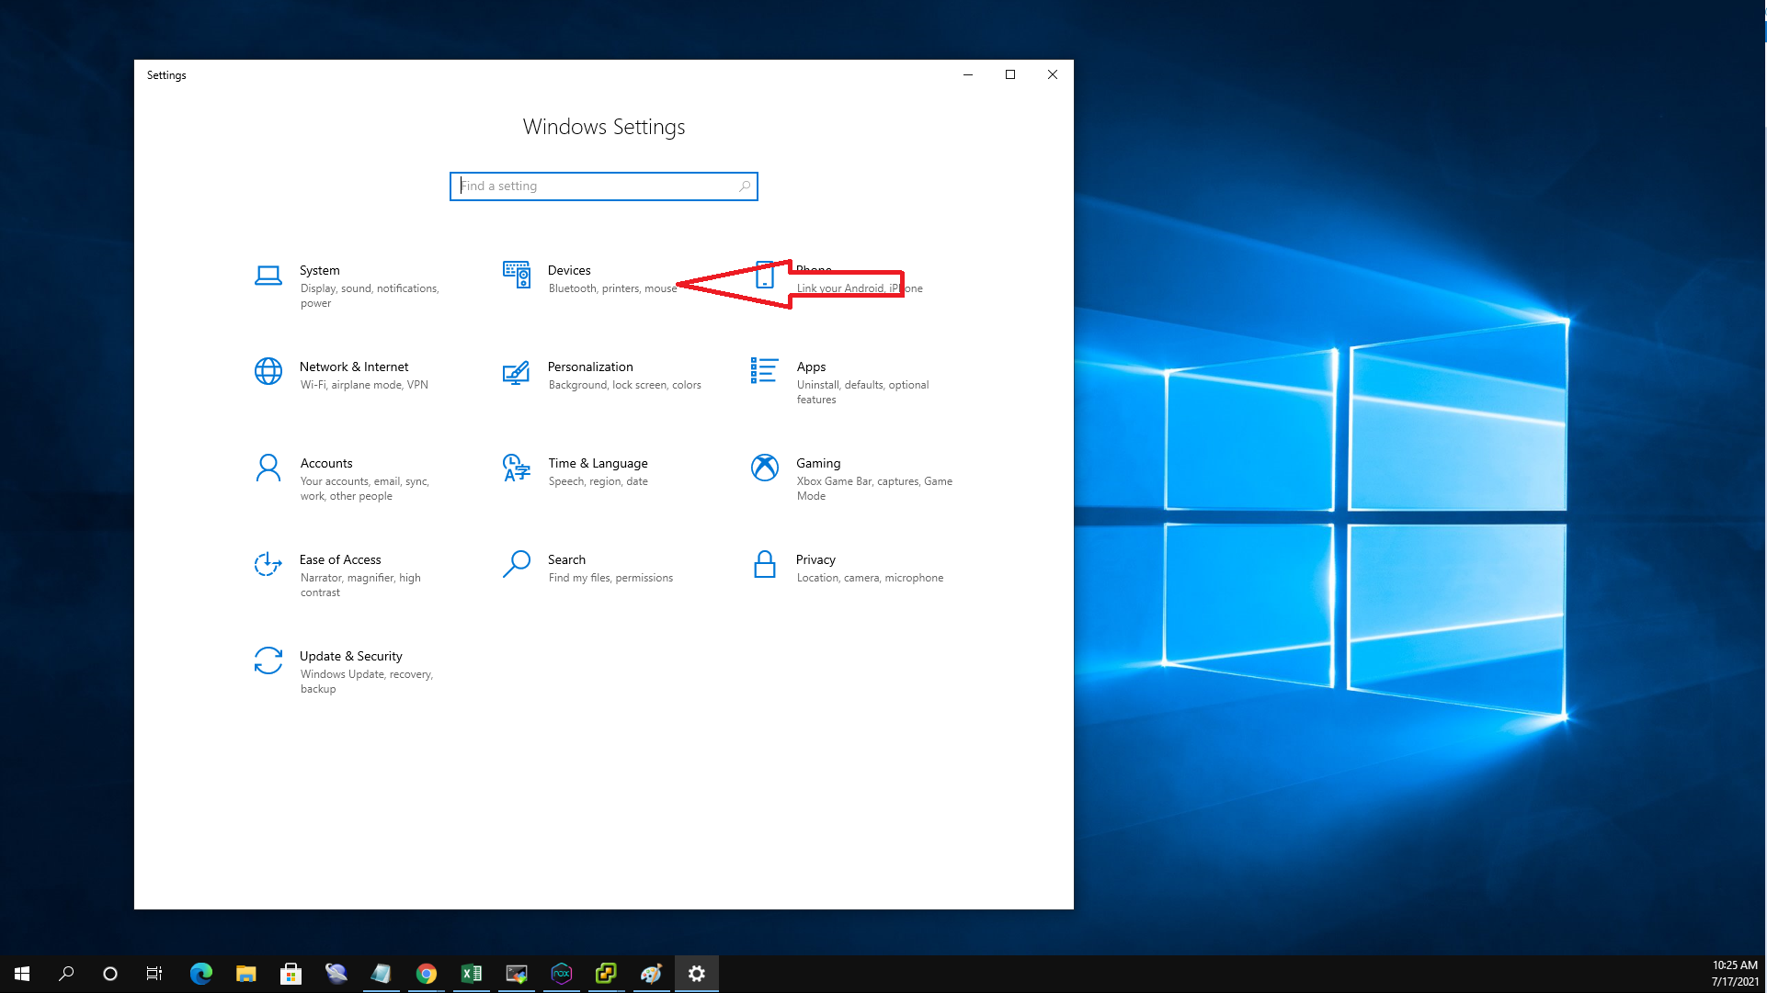Click the Gaming Xbox icon

click(764, 468)
